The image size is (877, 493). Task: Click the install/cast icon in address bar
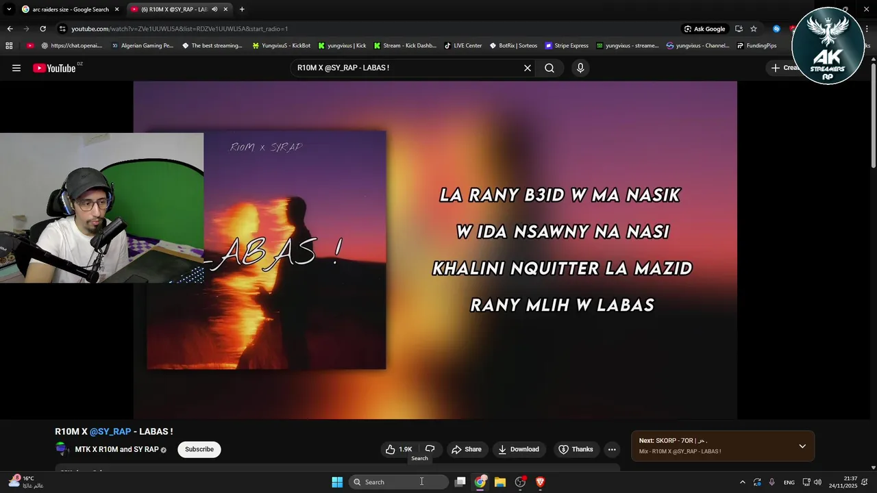point(739,29)
